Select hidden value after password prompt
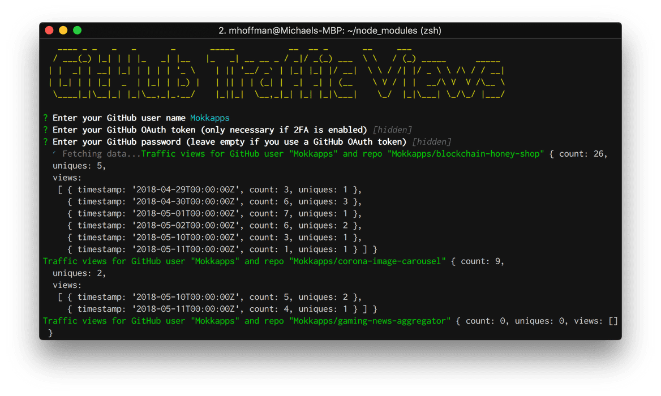This screenshot has height=396, width=661. 431,141
